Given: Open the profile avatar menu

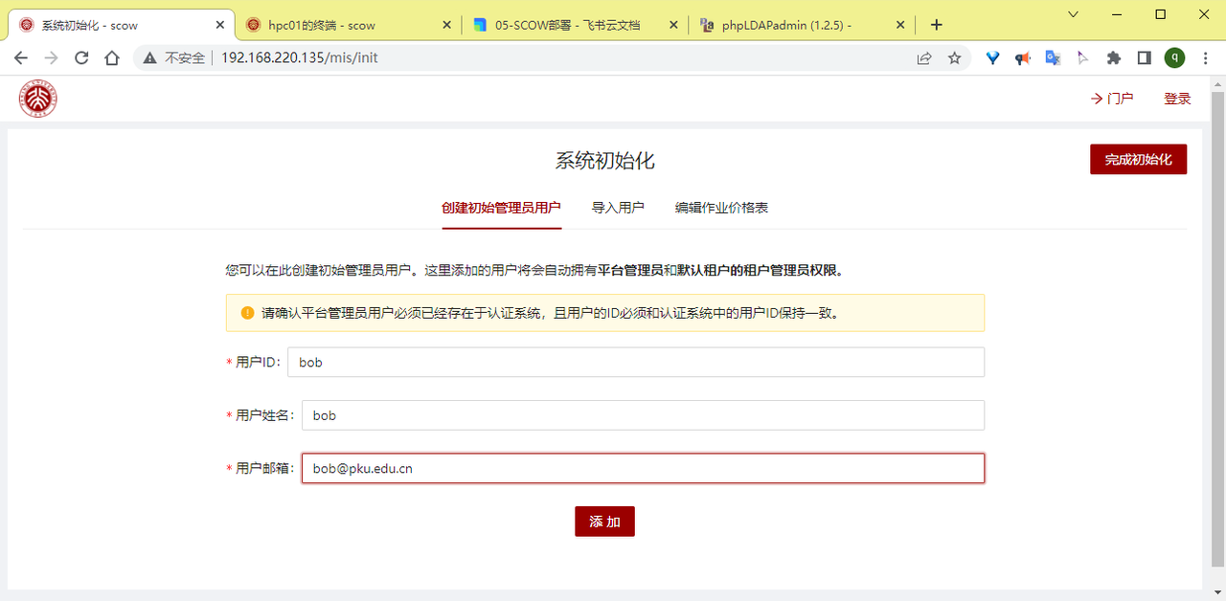Looking at the screenshot, I should point(1174,58).
